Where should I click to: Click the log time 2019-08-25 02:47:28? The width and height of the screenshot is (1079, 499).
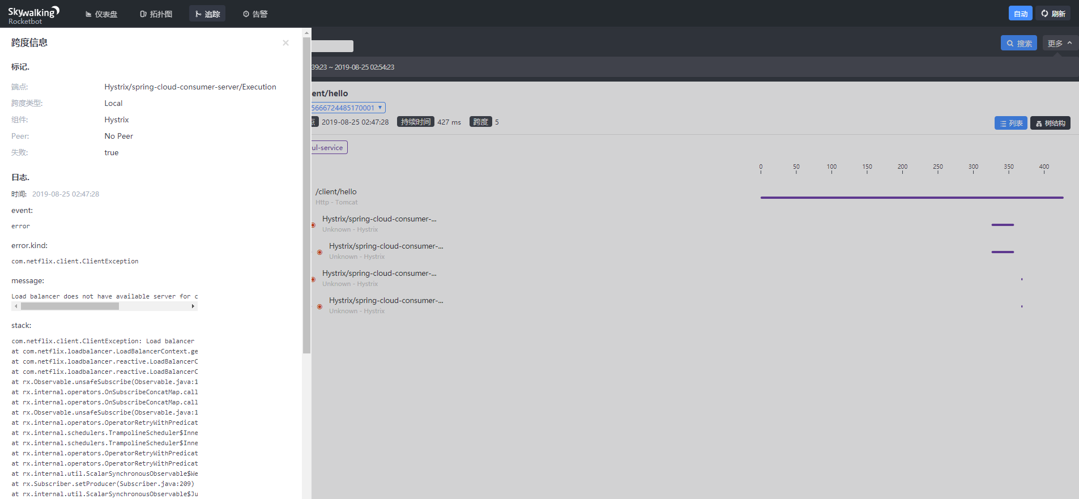pyautogui.click(x=66, y=194)
